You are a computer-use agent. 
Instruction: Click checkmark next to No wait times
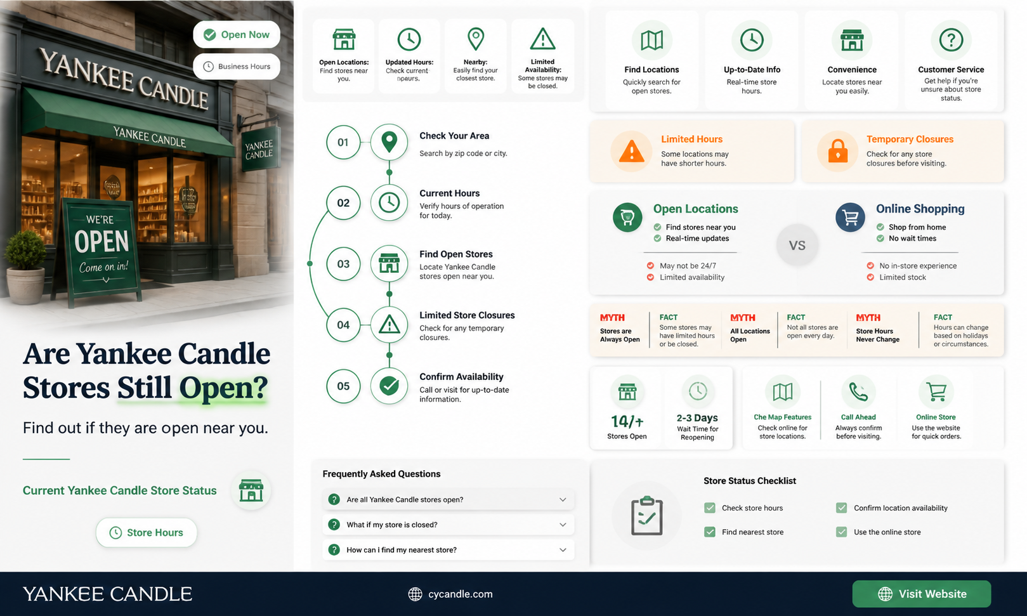point(880,239)
